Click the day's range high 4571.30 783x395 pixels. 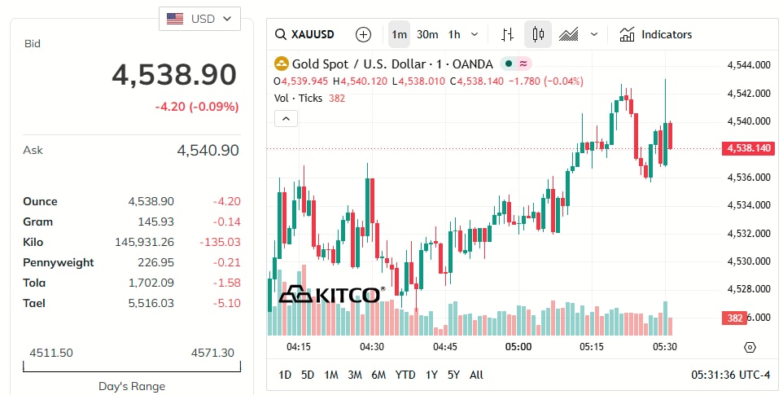(212, 353)
